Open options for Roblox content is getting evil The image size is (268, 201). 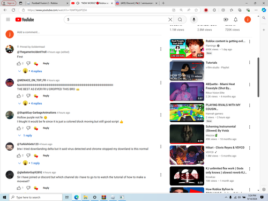pos(250,41)
